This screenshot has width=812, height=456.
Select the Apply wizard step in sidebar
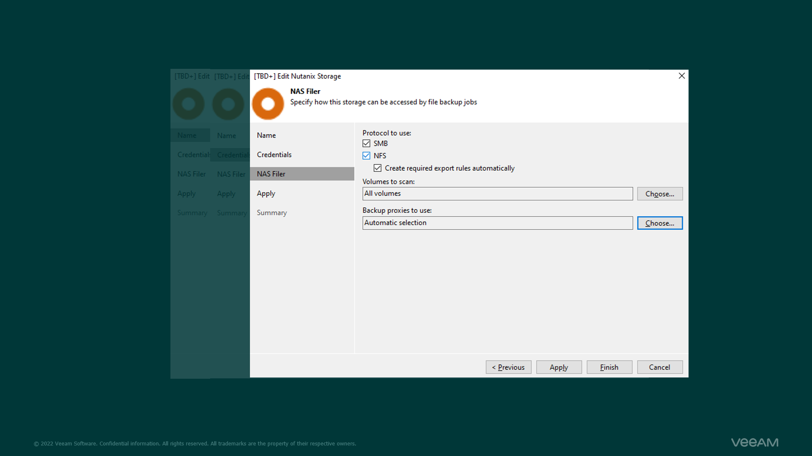click(302, 193)
